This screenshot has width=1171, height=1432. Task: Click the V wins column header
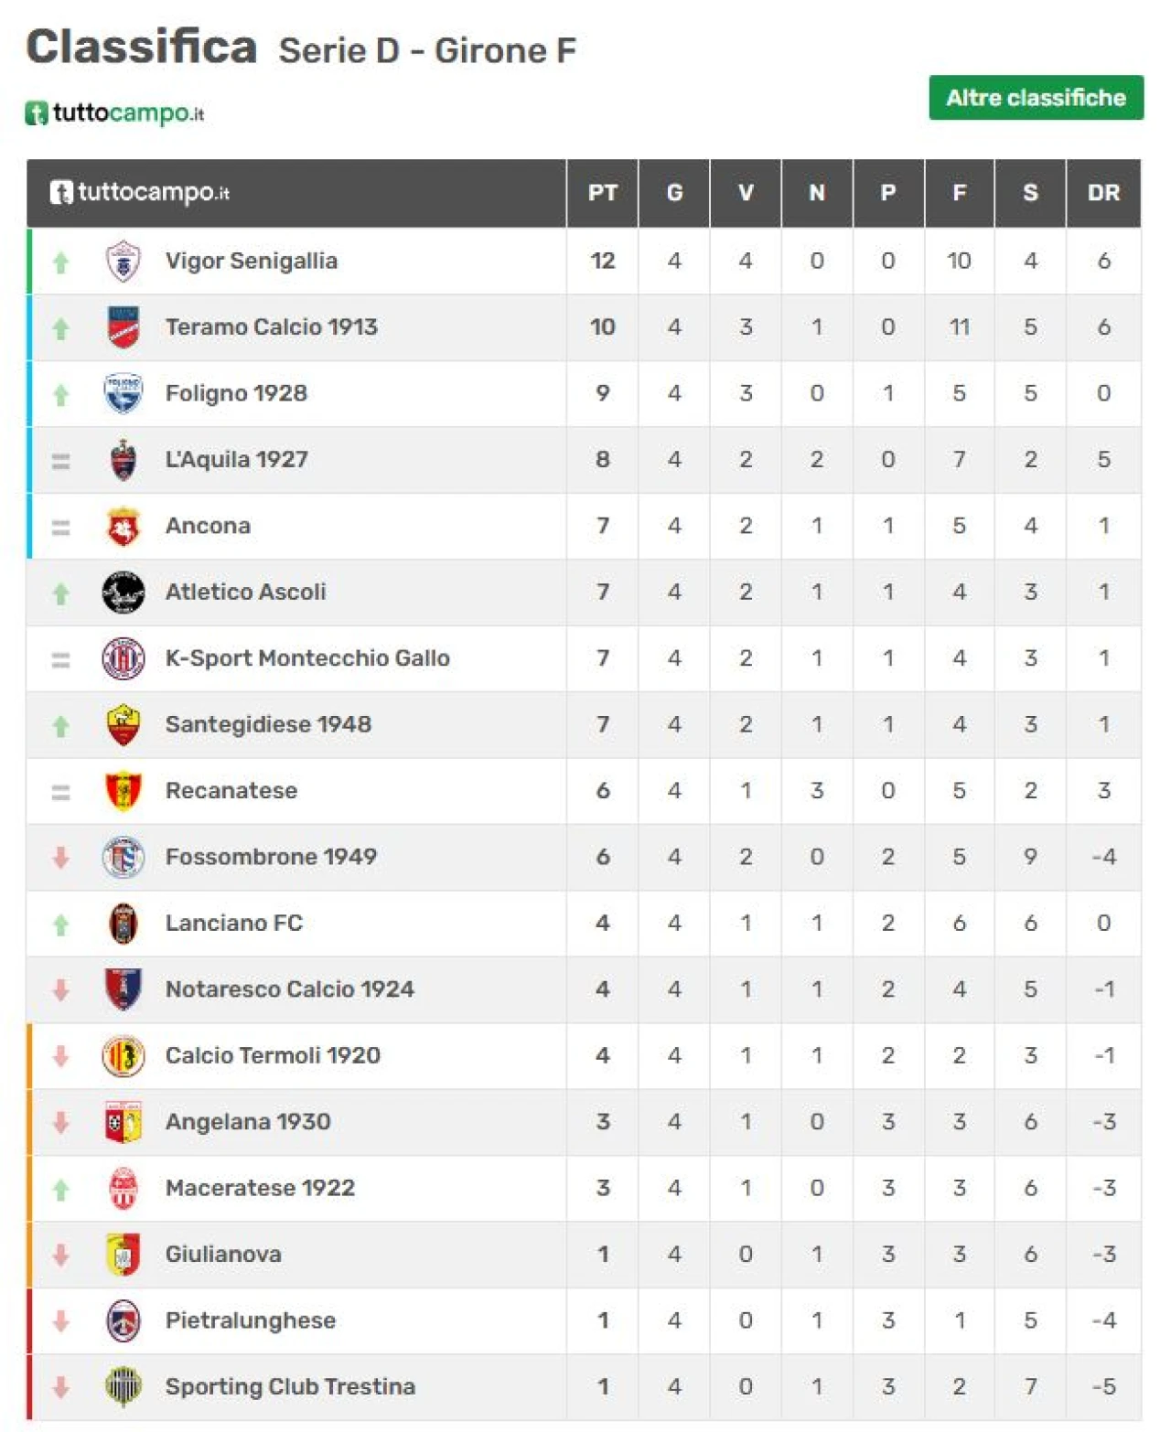coord(746,193)
